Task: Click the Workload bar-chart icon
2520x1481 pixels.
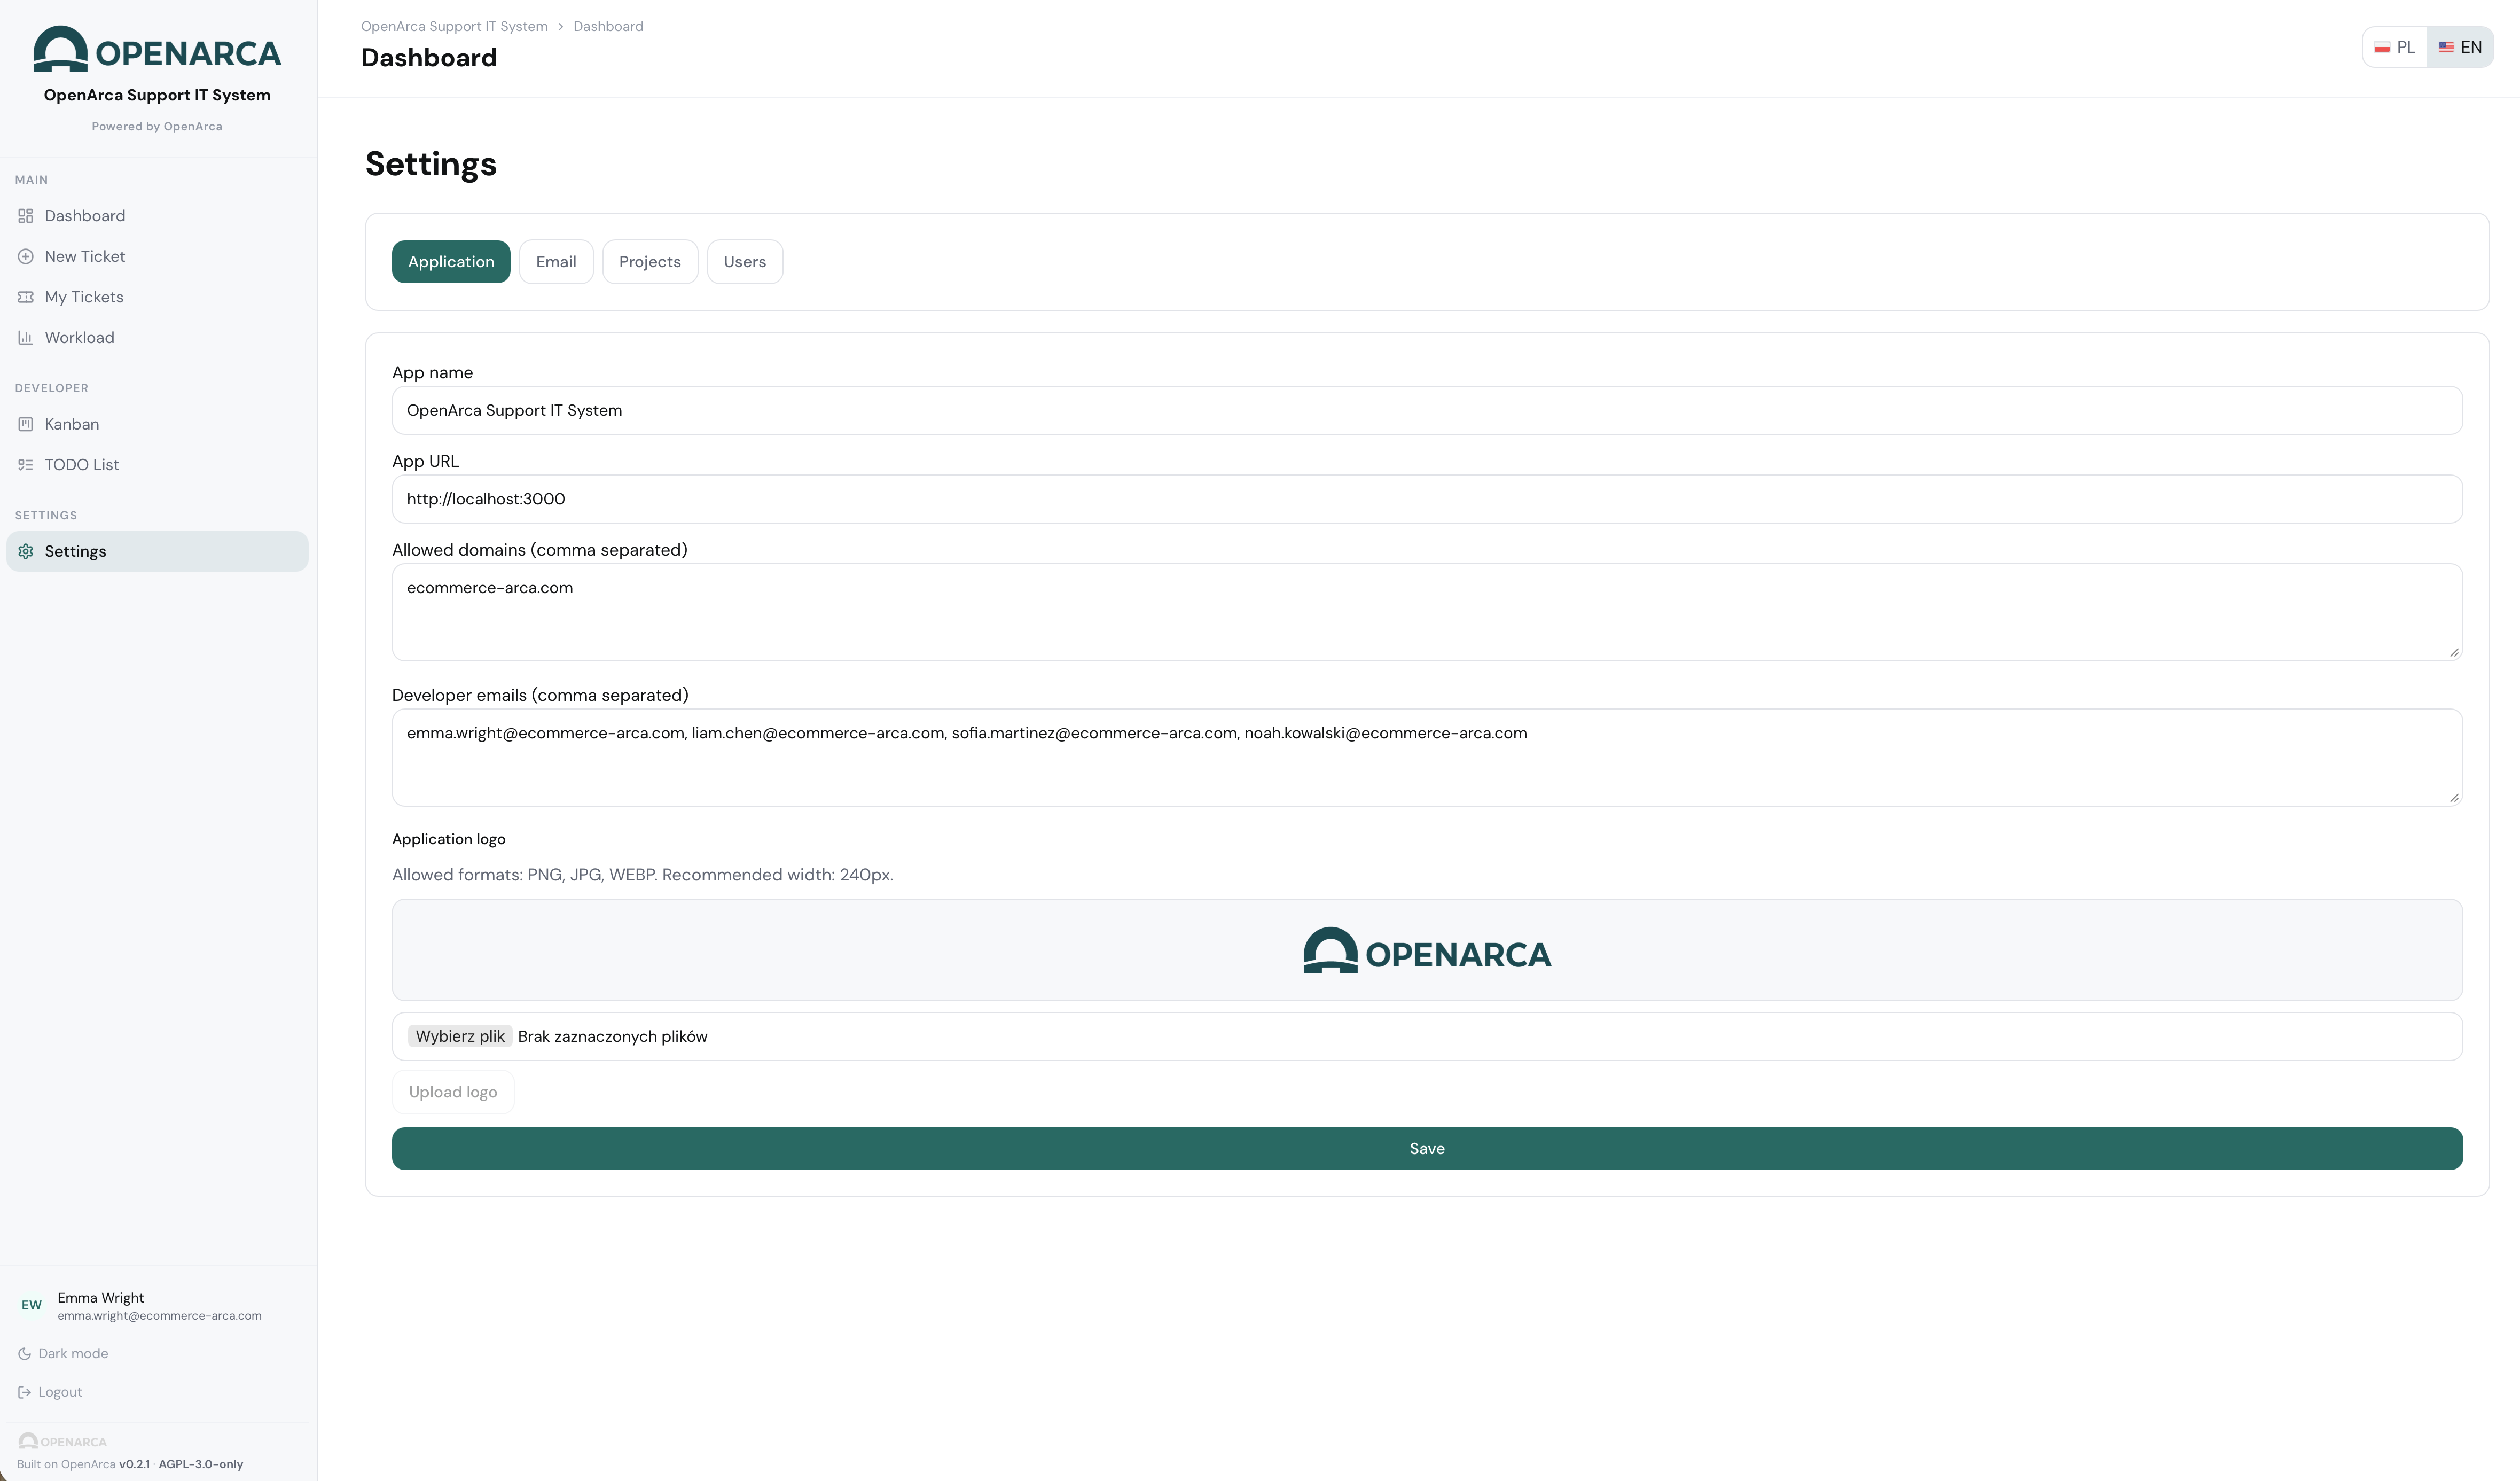Action: pos(25,337)
